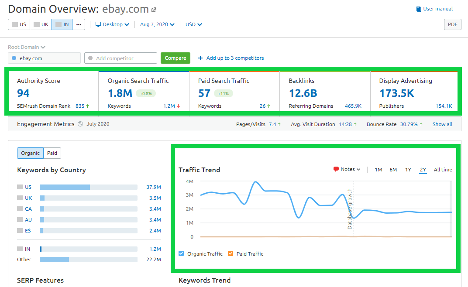
Task: Click Show all engagement metrics link
Action: 442,124
